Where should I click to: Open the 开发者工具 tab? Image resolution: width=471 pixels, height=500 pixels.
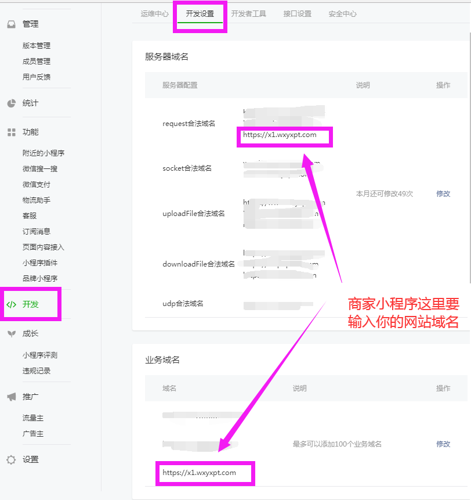248,13
